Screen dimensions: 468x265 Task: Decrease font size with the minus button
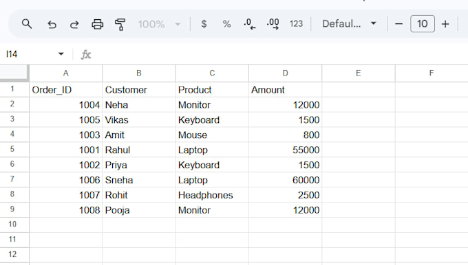tap(398, 24)
